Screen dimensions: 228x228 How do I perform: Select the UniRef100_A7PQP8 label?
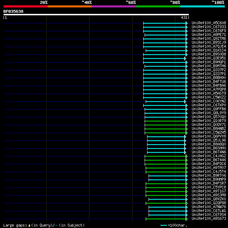pyautogui.click(x=209, y=90)
